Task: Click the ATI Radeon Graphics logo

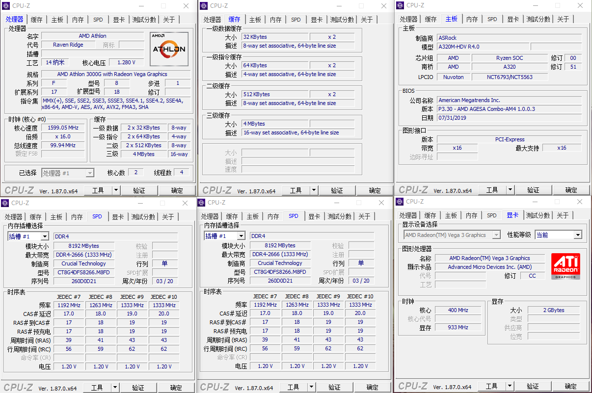Action: [x=566, y=266]
